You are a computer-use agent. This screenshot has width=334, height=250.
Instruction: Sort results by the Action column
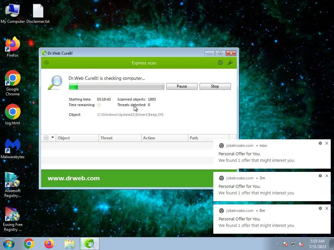click(165, 138)
